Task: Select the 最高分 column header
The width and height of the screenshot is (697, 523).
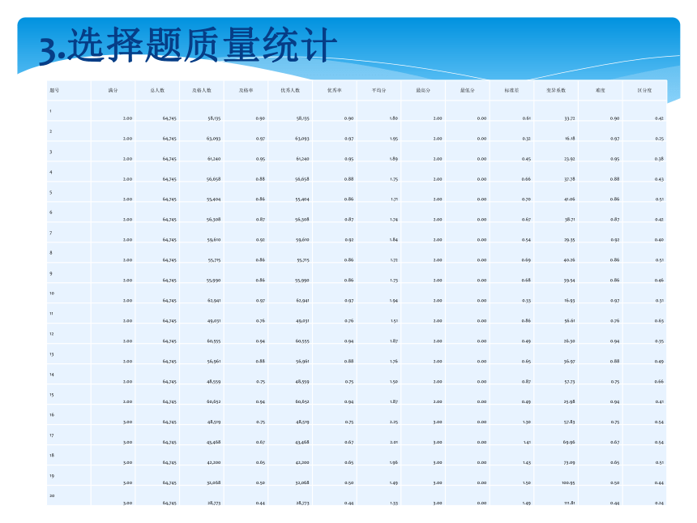Action: point(423,90)
